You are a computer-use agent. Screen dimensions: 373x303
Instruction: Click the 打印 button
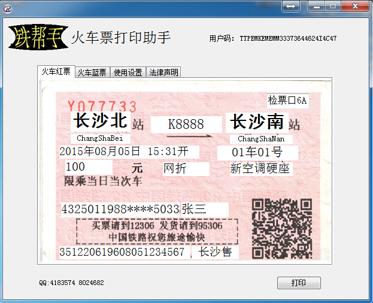point(299,283)
